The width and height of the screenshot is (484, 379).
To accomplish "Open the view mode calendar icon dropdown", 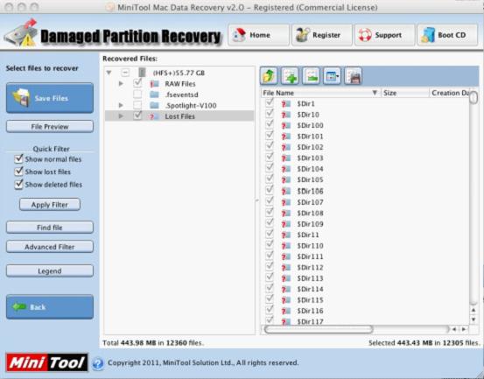I will click(x=332, y=76).
